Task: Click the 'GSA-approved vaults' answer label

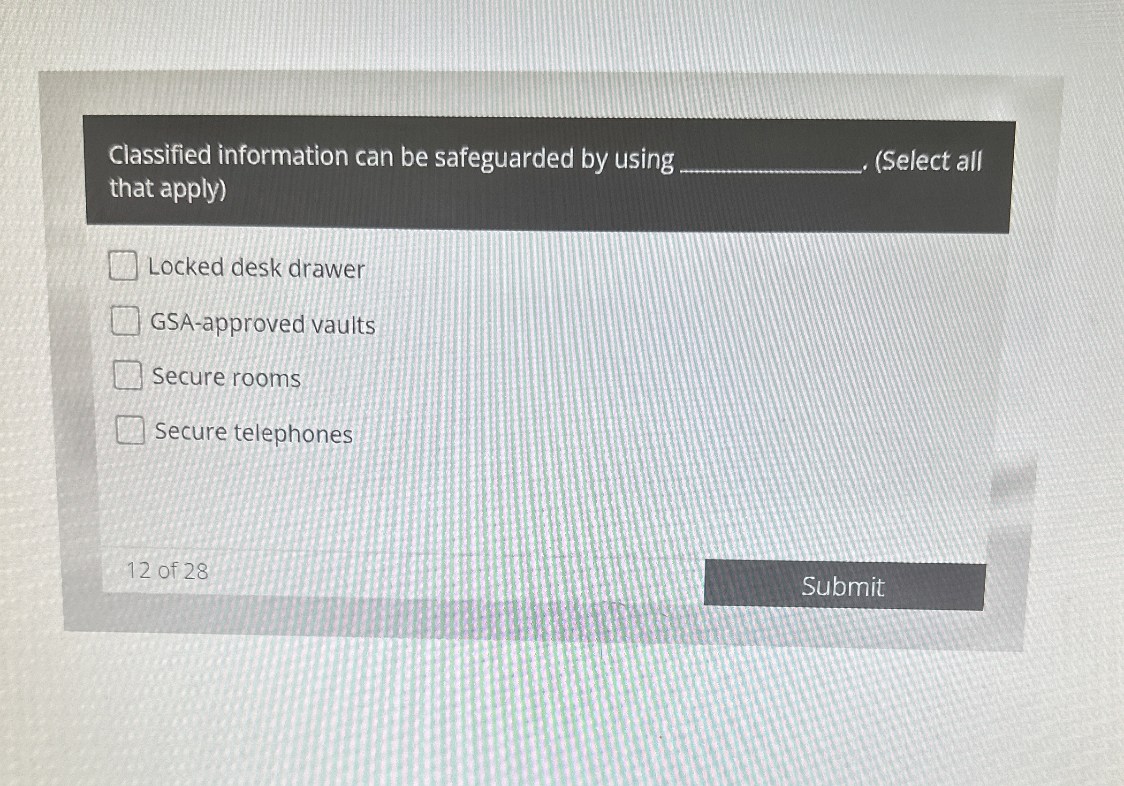Action: (x=263, y=324)
